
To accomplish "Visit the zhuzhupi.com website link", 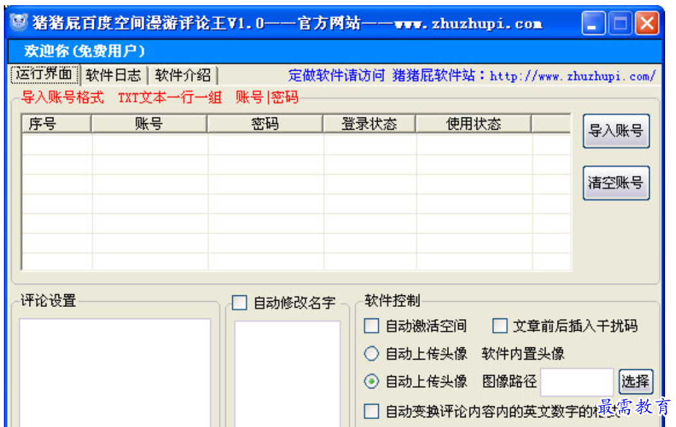I will point(573,76).
